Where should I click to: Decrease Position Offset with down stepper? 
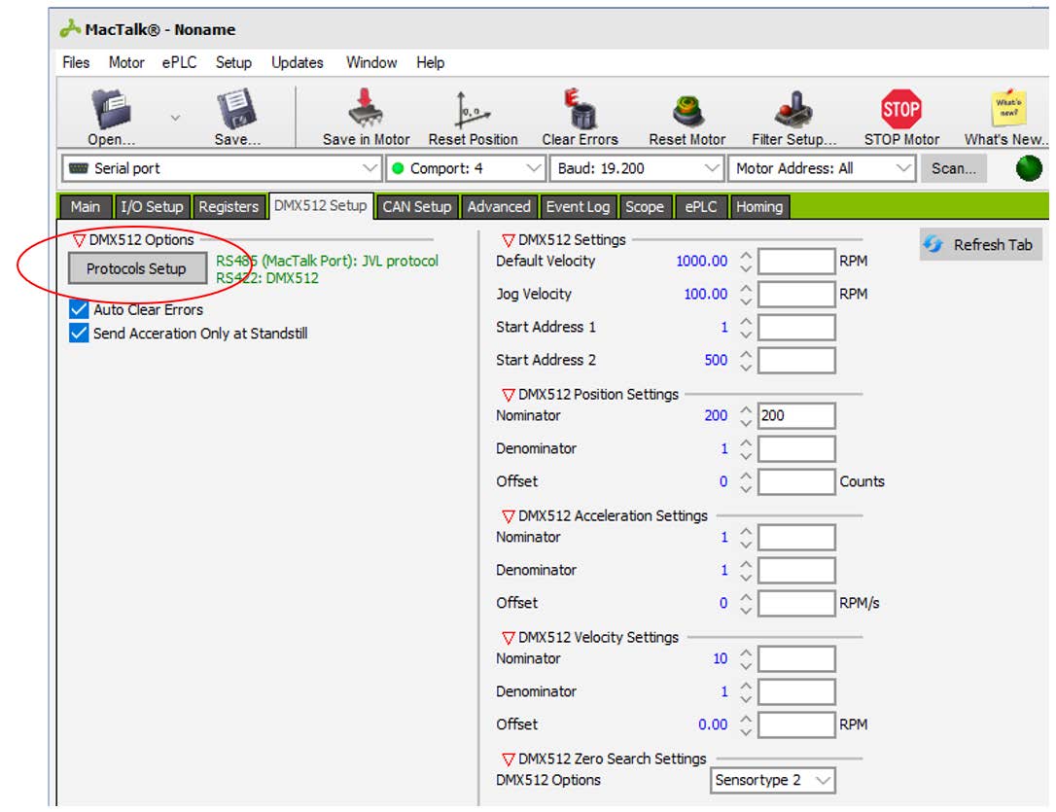[746, 489]
